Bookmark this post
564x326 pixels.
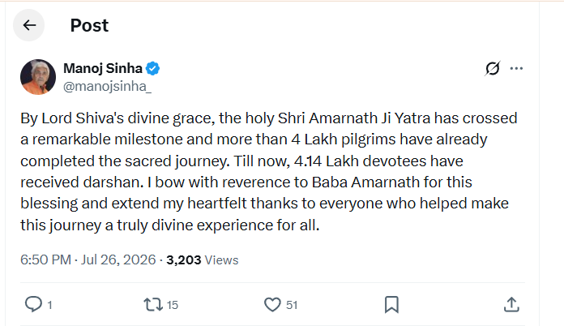coord(391,305)
